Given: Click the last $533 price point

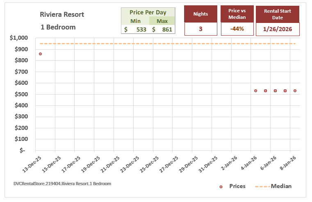Looking at the screenshot, I should (x=295, y=91).
